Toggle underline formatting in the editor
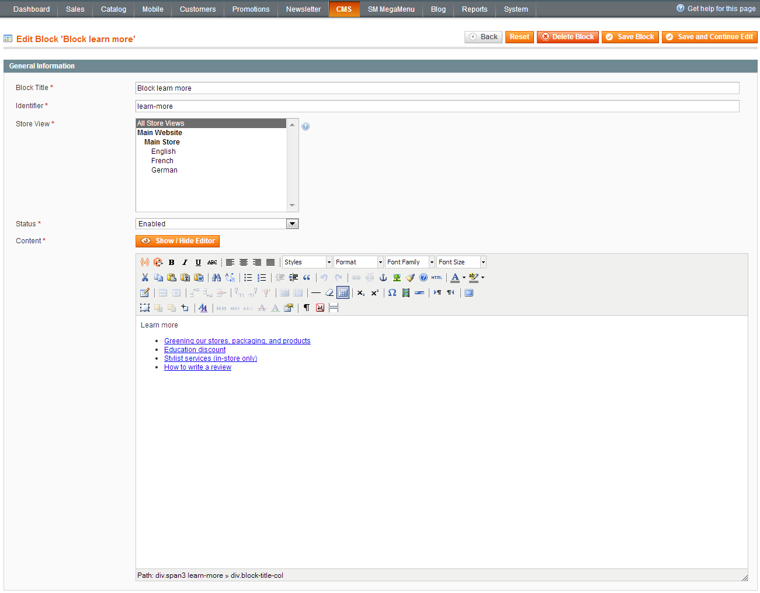The height and width of the screenshot is (593, 760). coord(198,263)
